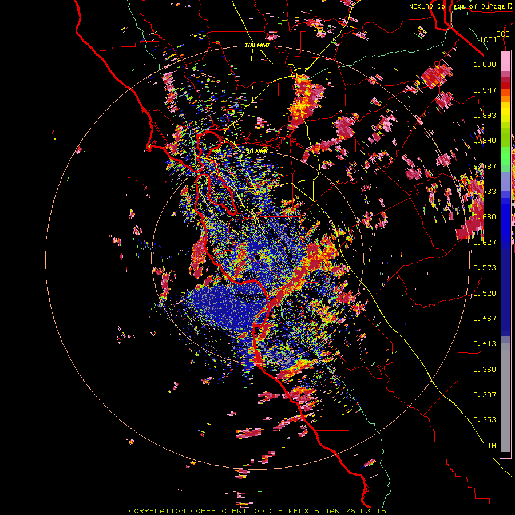Click the CORRELATION COEFFICIENT (CC) title text
This screenshot has width=515, height=515.
click(x=200, y=511)
